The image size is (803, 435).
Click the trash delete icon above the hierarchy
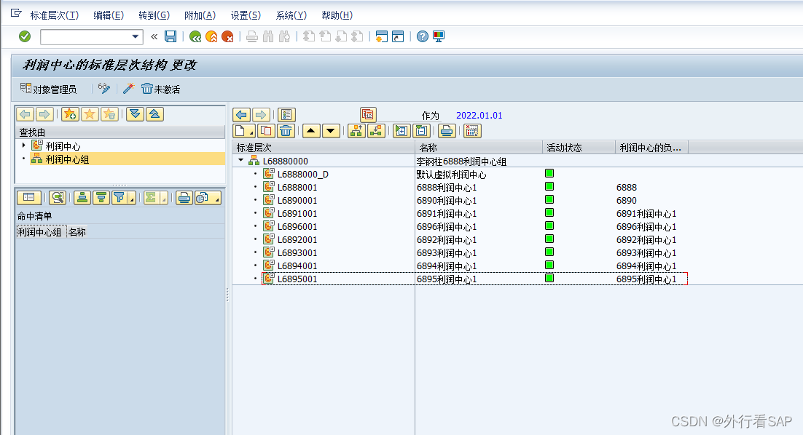[x=286, y=131]
